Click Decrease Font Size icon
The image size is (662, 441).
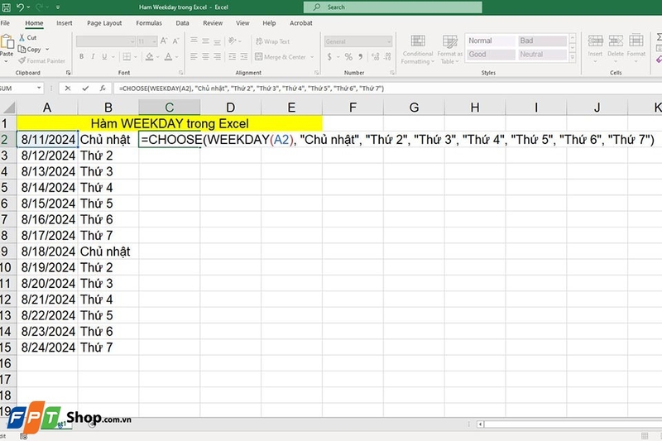click(x=176, y=41)
